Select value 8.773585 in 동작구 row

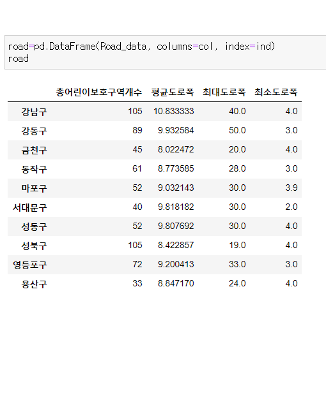click(176, 168)
